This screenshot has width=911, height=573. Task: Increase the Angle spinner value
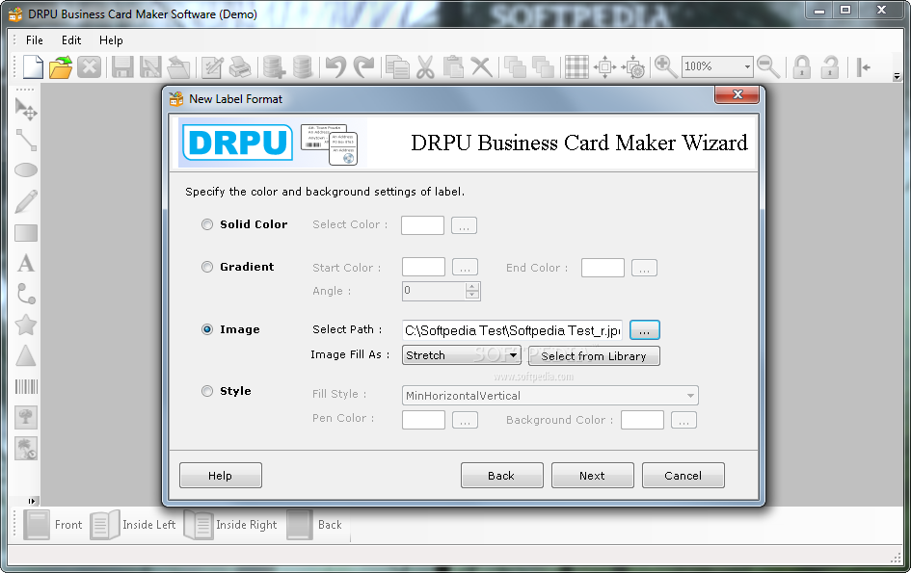click(x=472, y=287)
